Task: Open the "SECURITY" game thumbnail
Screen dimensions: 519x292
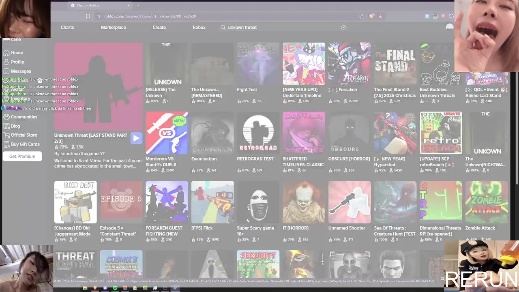Action: 258,264
